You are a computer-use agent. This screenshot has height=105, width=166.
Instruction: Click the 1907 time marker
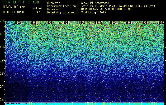[113, 23]
